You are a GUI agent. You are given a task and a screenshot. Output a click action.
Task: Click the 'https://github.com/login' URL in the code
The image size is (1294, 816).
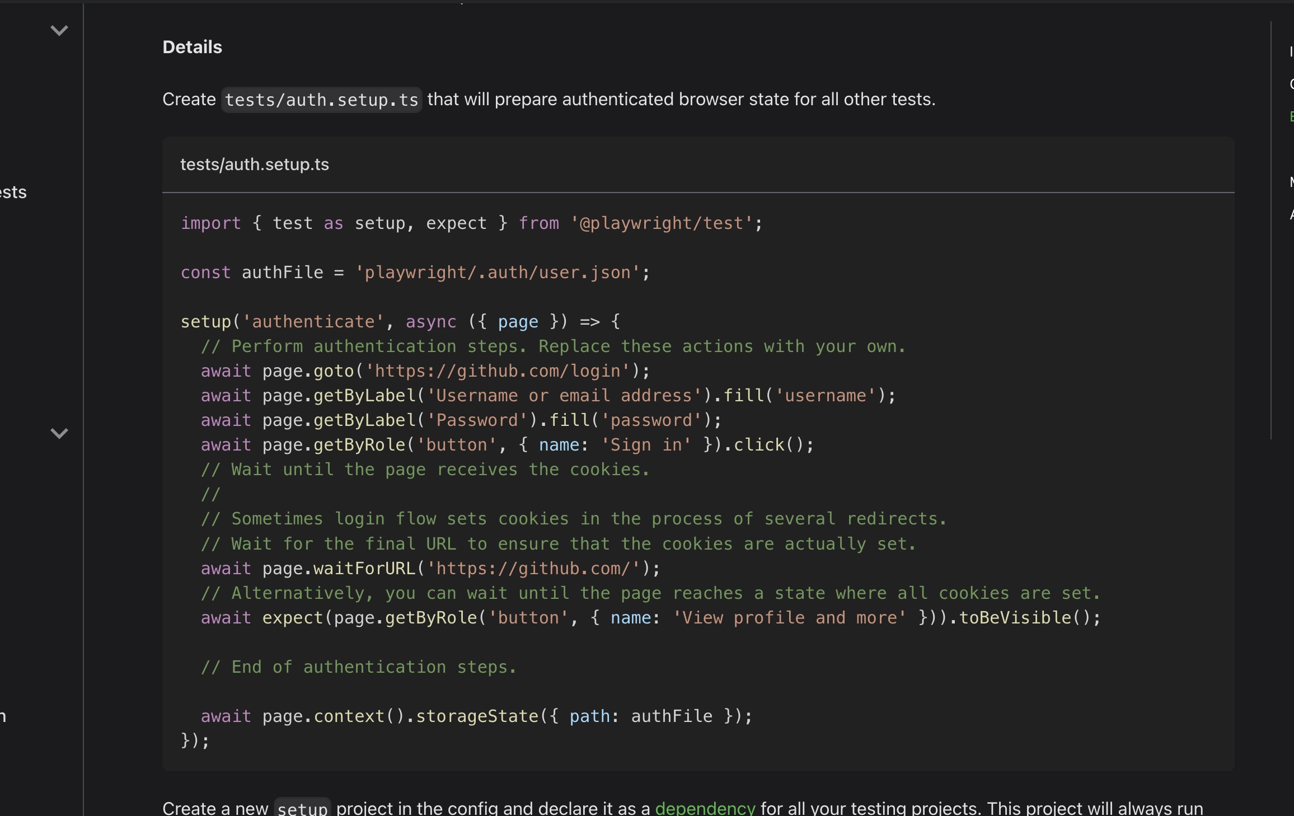pyautogui.click(x=498, y=371)
